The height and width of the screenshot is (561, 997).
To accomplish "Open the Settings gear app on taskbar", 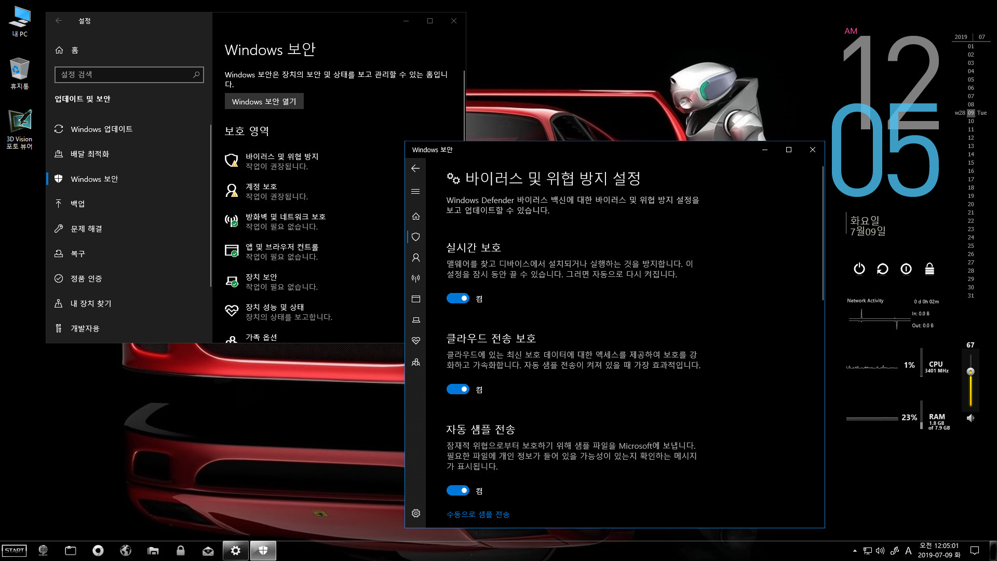I will [x=236, y=551].
